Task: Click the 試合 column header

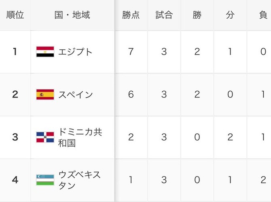Action: (164, 15)
